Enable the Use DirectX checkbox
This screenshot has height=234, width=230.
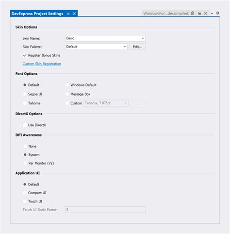click(x=25, y=125)
